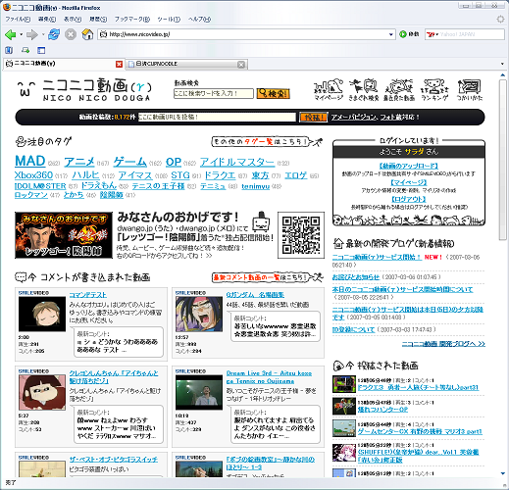The height and width of the screenshot is (490, 509).
Task: Open the recently watched videos header icon
Action: [x=399, y=89]
